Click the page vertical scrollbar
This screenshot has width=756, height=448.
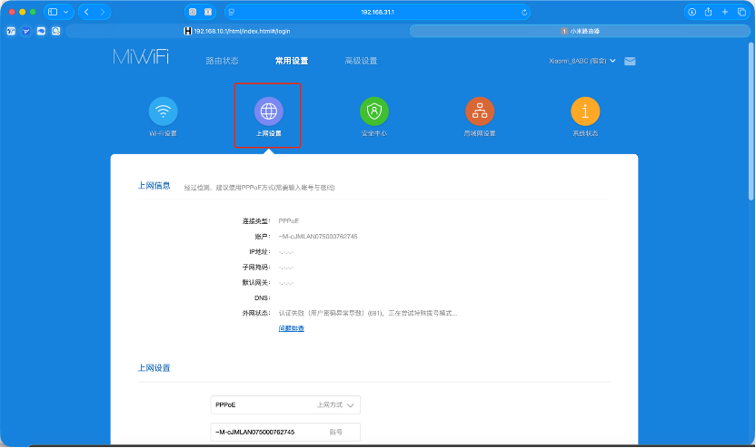pyautogui.click(x=751, y=122)
